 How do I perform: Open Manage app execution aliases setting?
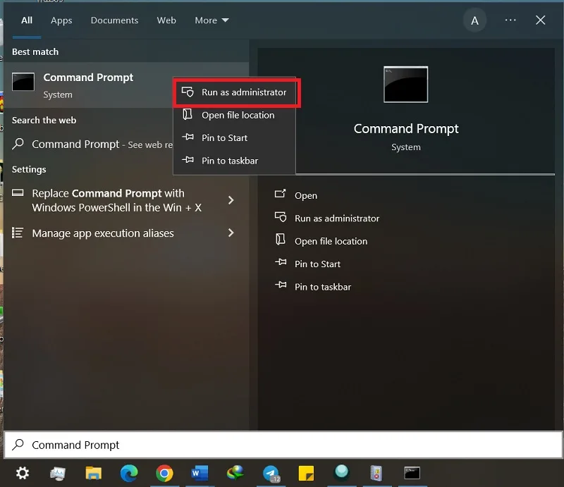tap(103, 233)
